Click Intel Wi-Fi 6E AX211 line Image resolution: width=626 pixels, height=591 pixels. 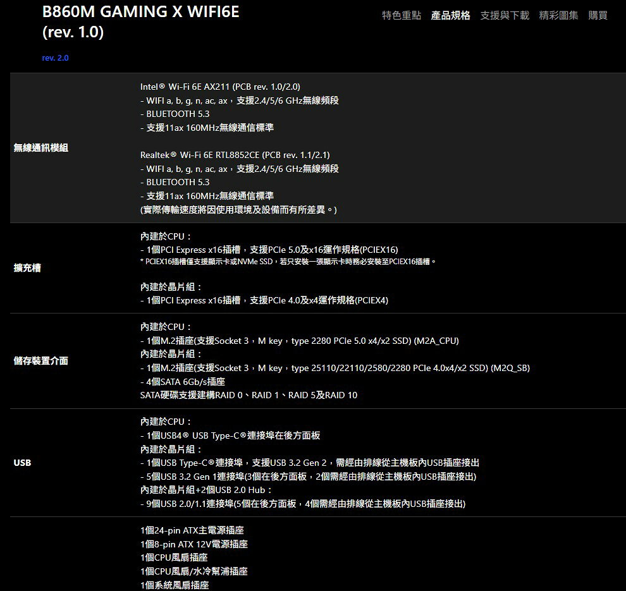220,87
